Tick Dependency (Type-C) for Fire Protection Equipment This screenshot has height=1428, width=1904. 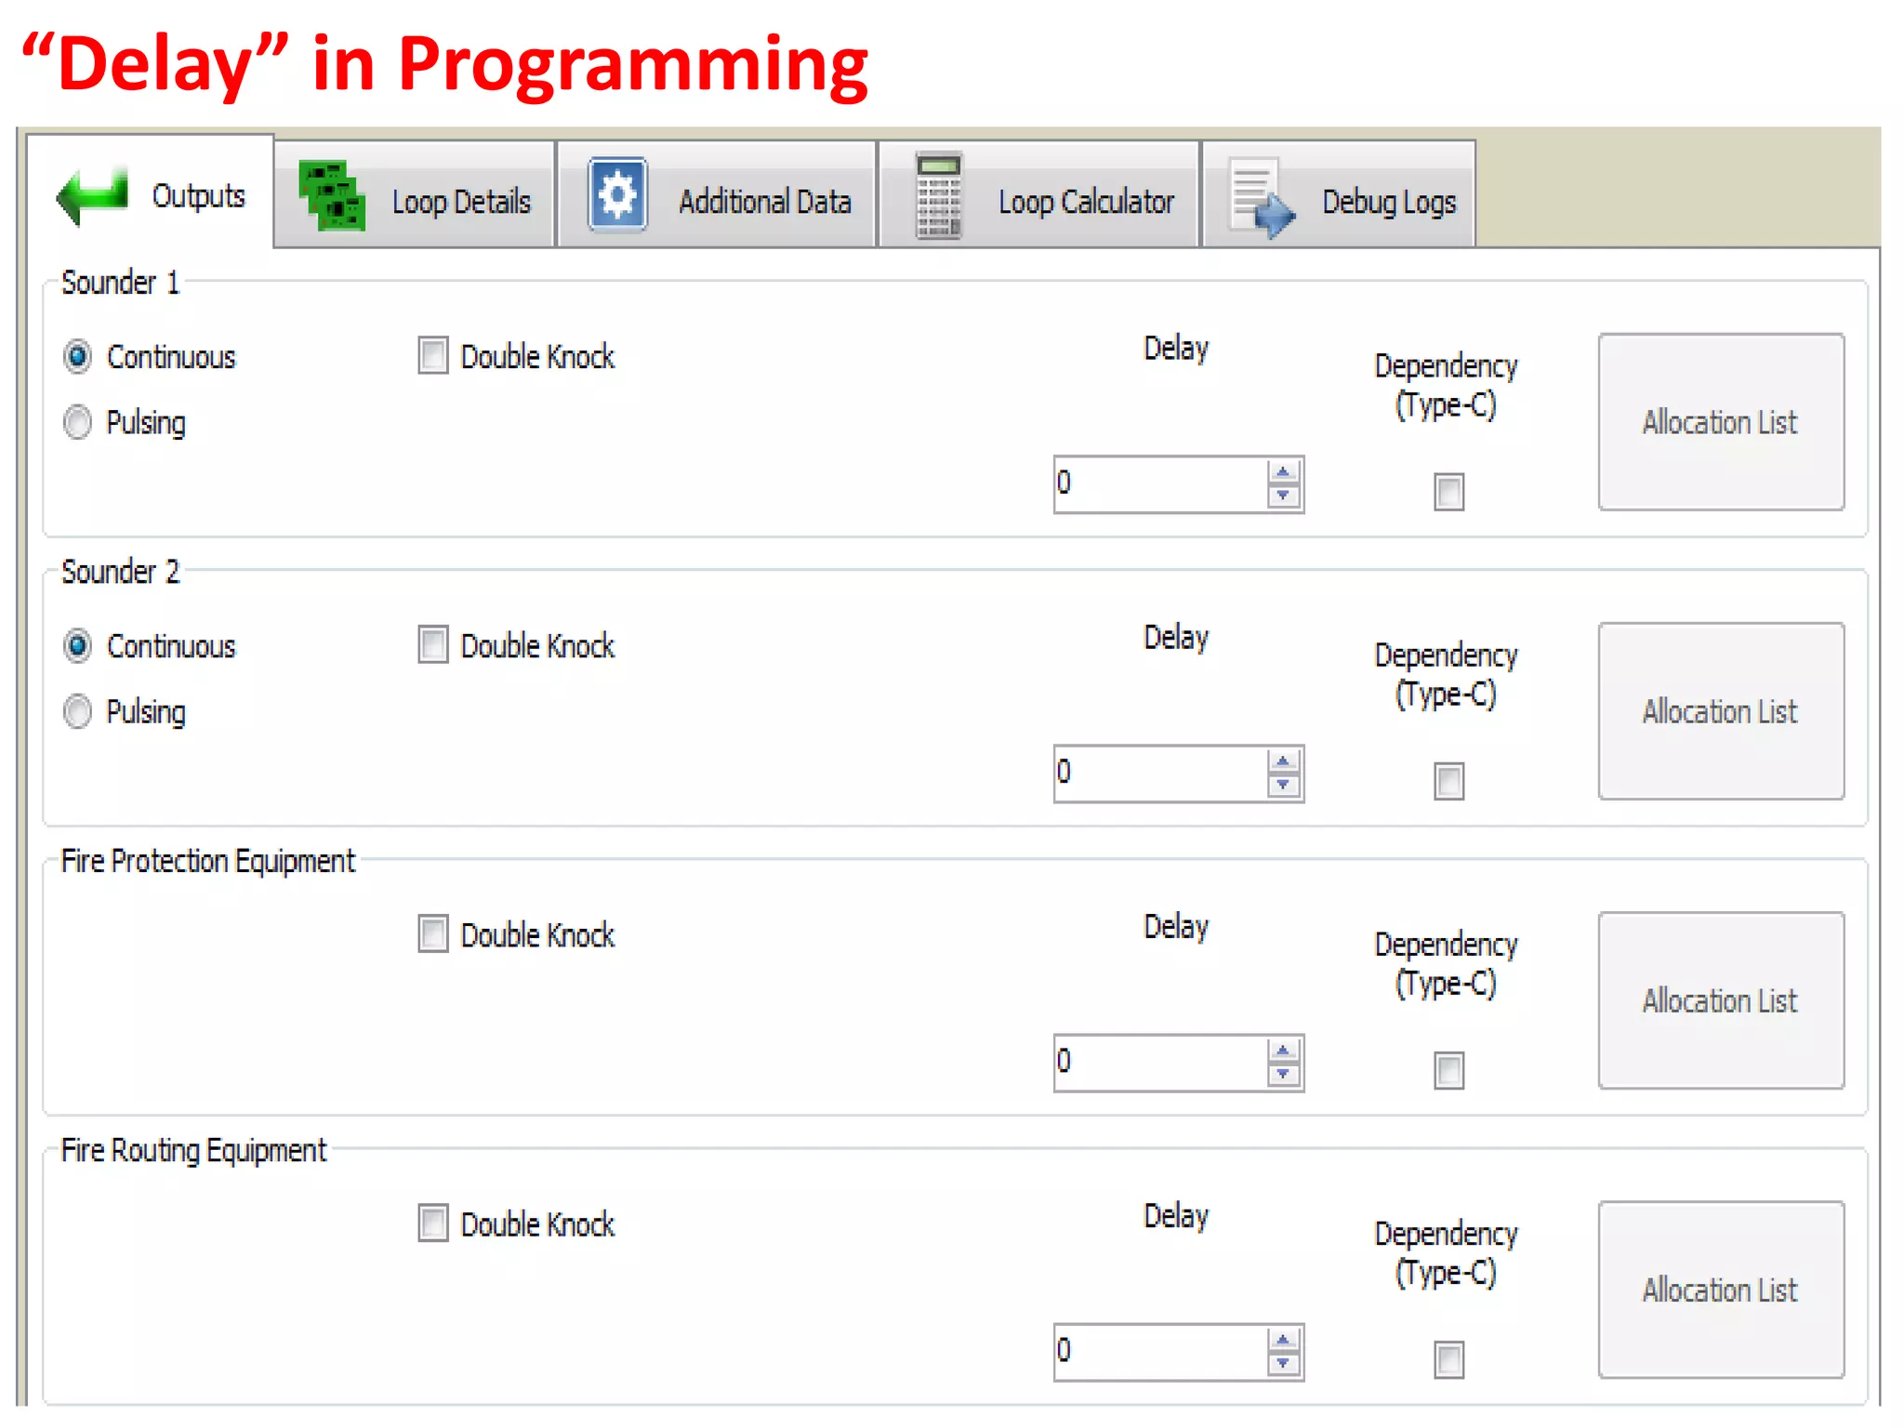pyautogui.click(x=1449, y=1070)
